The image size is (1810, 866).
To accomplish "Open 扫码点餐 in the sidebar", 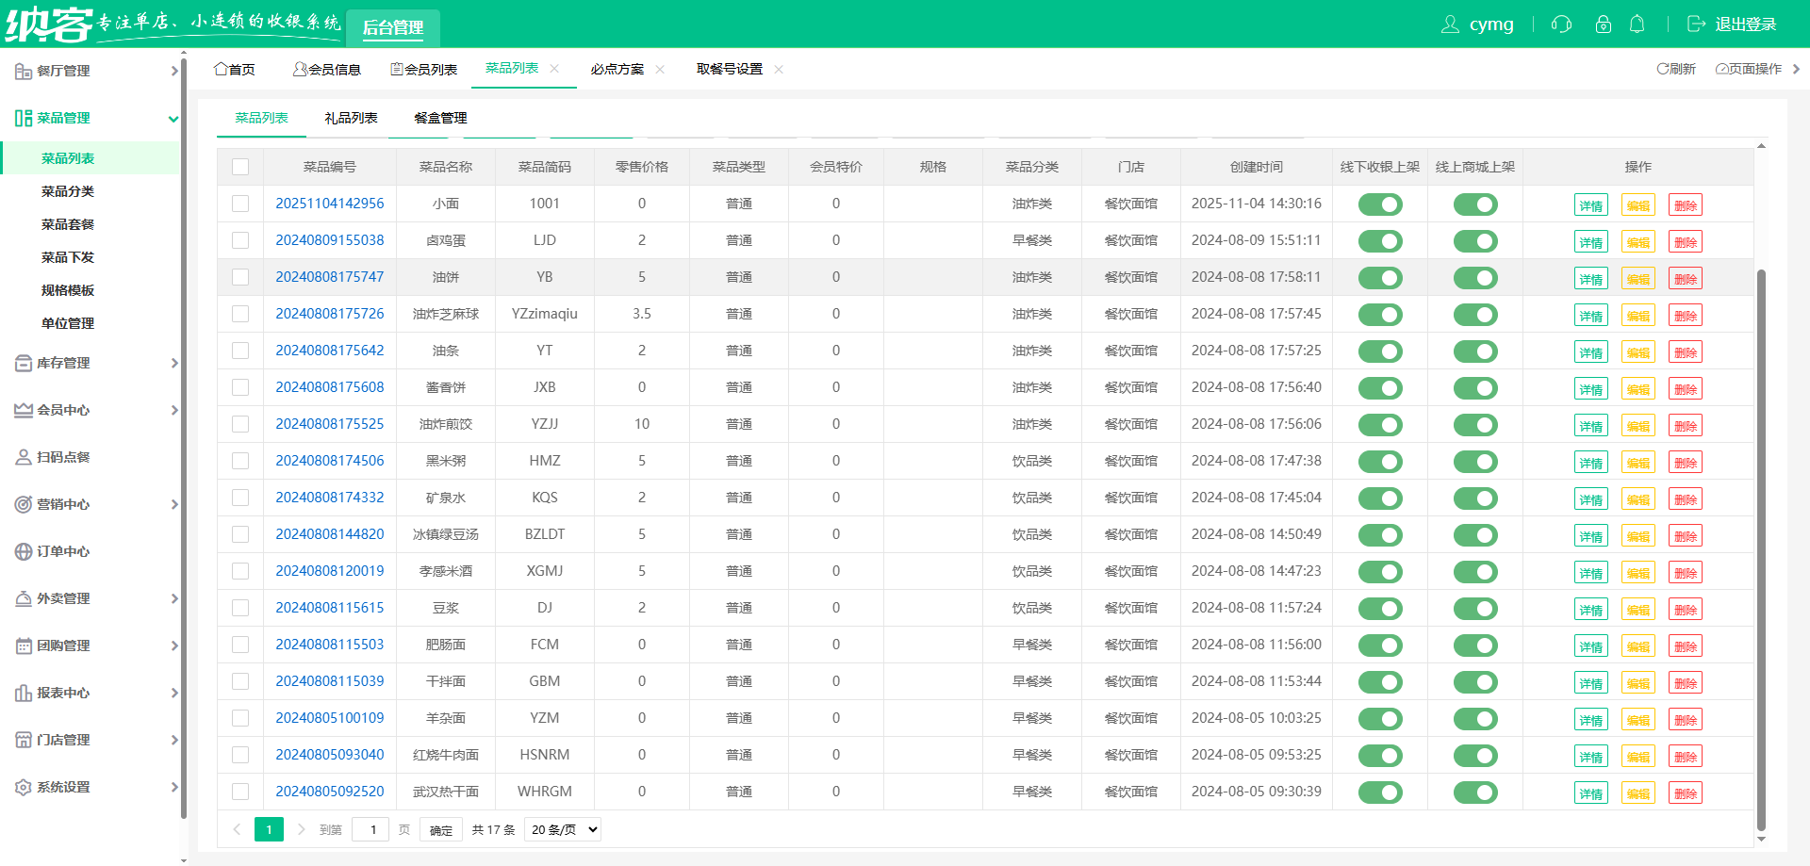I will [63, 457].
